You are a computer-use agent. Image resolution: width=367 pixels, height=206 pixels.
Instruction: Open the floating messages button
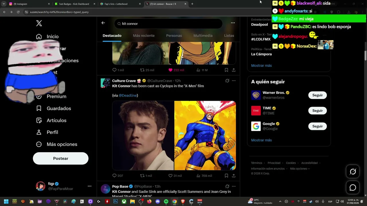click(353, 187)
